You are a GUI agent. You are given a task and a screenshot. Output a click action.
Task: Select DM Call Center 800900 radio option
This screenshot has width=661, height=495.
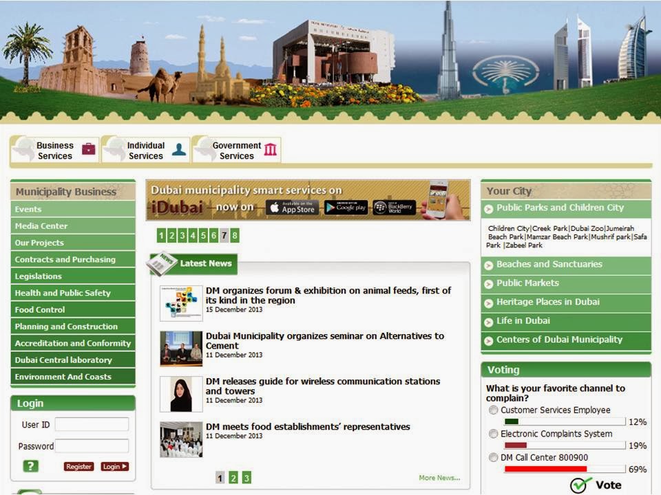pyautogui.click(x=493, y=457)
